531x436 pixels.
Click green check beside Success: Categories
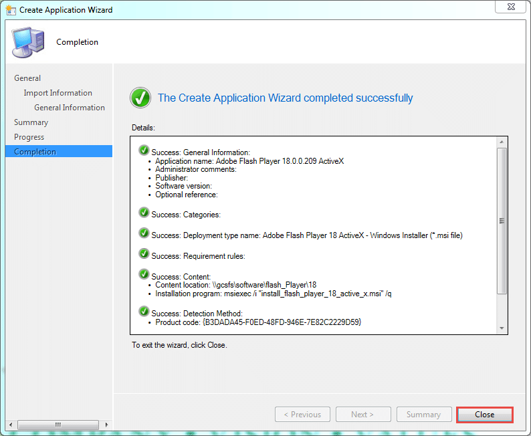click(144, 213)
